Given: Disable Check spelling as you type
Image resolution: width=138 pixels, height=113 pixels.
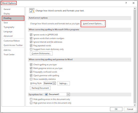Looking at the screenshot, I should [x=31, y=65].
